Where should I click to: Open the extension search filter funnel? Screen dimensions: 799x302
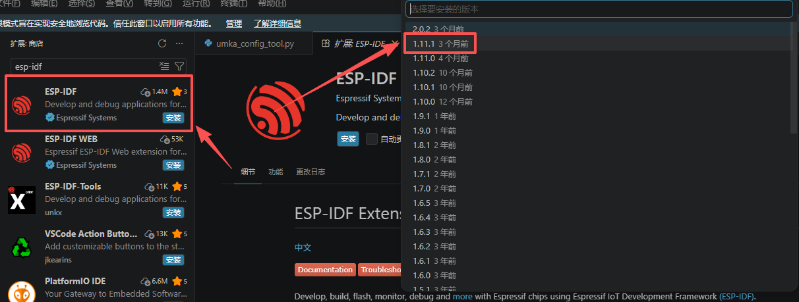(x=179, y=66)
